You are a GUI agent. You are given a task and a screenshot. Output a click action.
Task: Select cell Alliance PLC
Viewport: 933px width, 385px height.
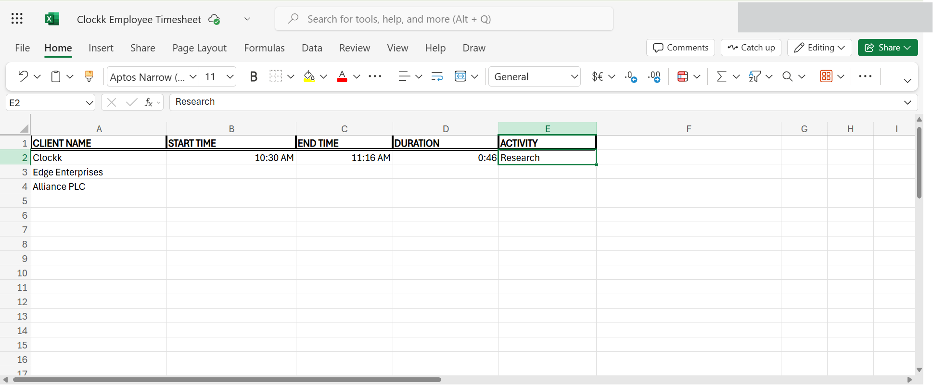(x=99, y=186)
